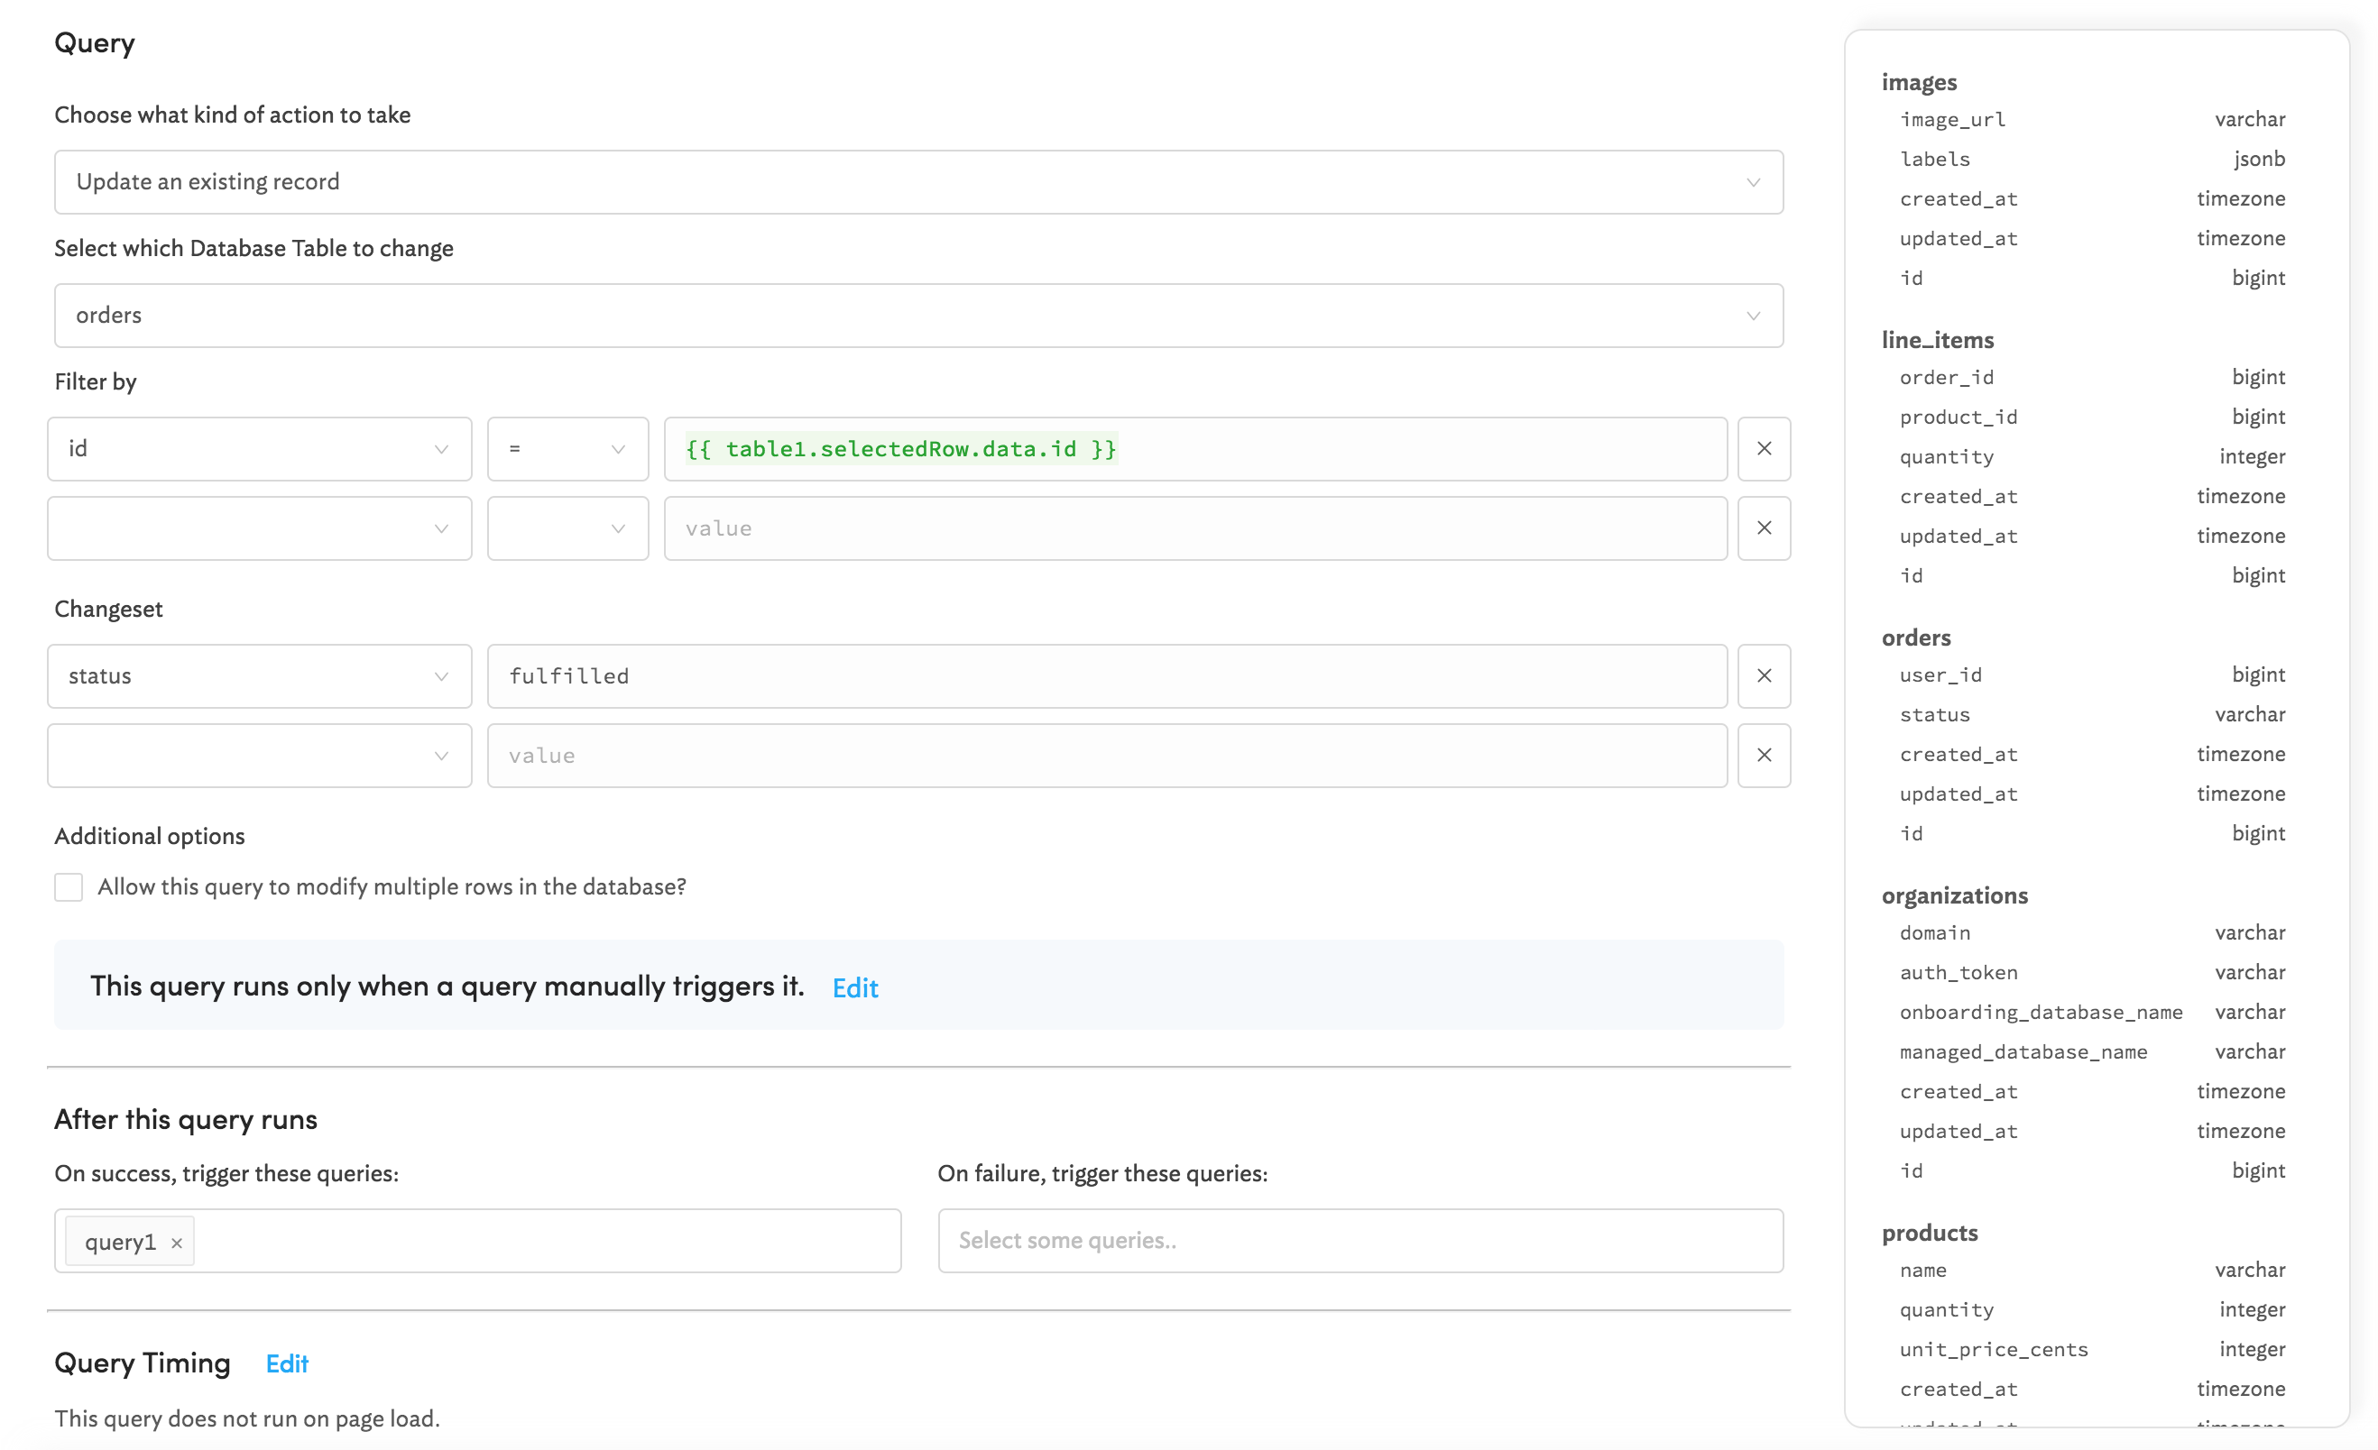Click Edit link beside Query Timing
The height and width of the screenshot is (1450, 2378).
pyautogui.click(x=287, y=1363)
